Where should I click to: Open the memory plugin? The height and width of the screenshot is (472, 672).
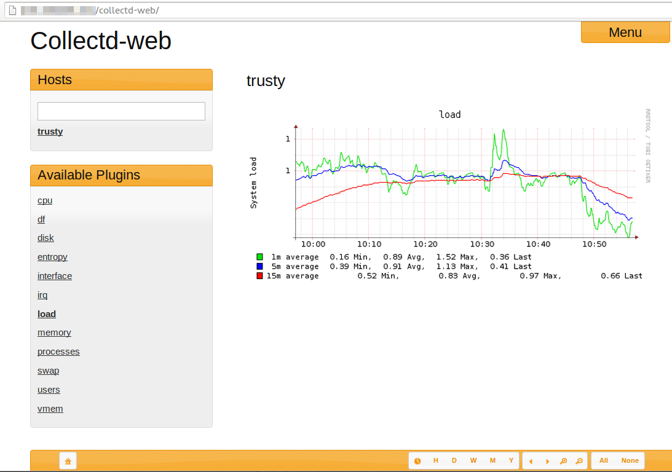tap(54, 333)
